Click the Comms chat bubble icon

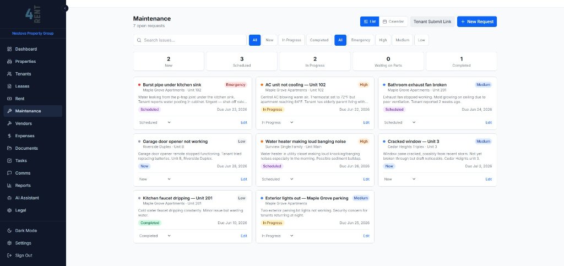pyautogui.click(x=9, y=173)
